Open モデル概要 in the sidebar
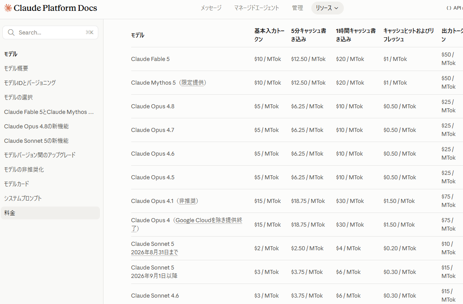This screenshot has width=463, height=304. [x=16, y=69]
